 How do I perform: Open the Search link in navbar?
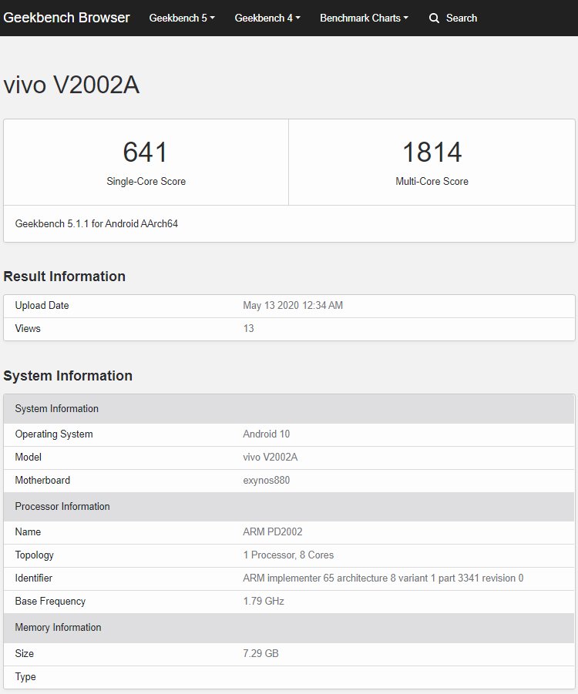[x=461, y=18]
